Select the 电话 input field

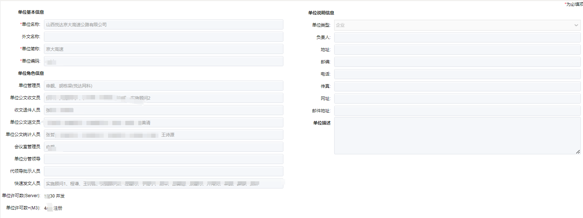click(x=457, y=74)
